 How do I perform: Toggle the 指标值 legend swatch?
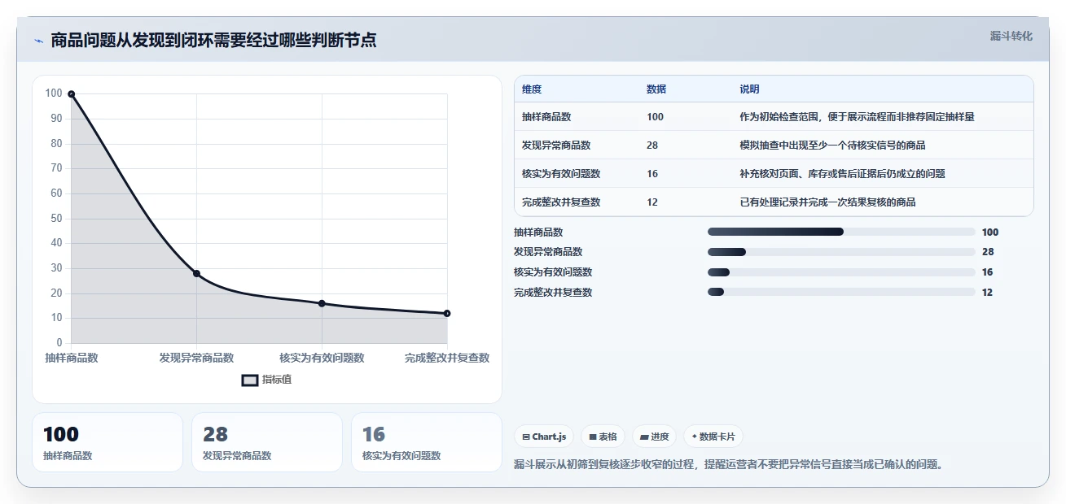[250, 380]
